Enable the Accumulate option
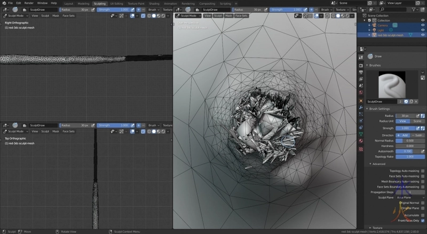This screenshot has width=427, height=234. point(423,215)
